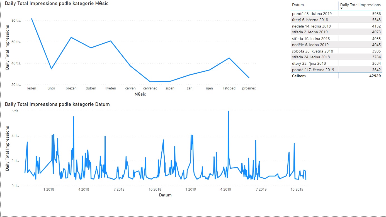Click the listopad label on the x-axis

coord(229,88)
